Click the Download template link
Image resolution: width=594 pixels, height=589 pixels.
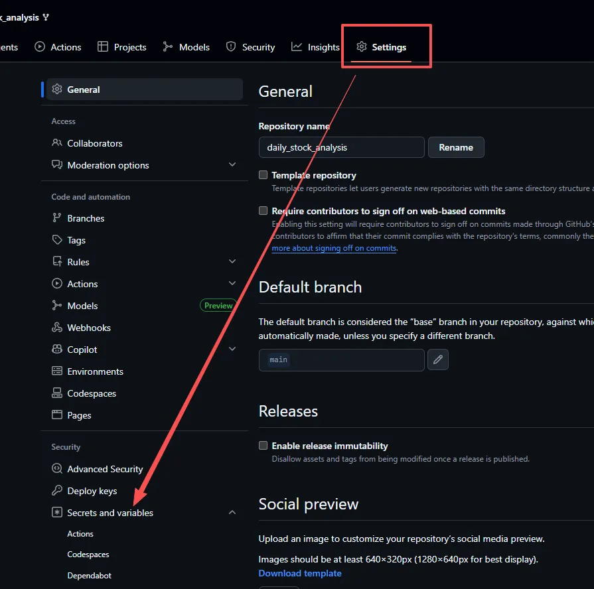click(x=299, y=574)
